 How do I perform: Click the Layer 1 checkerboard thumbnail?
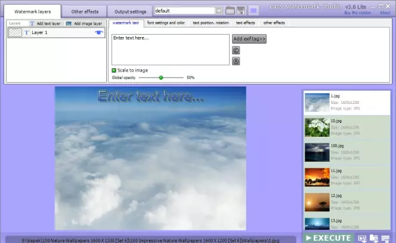15,33
